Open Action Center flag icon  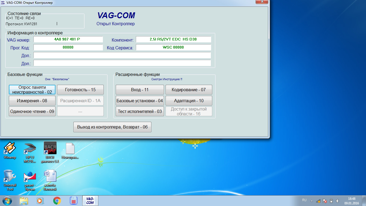325,201
